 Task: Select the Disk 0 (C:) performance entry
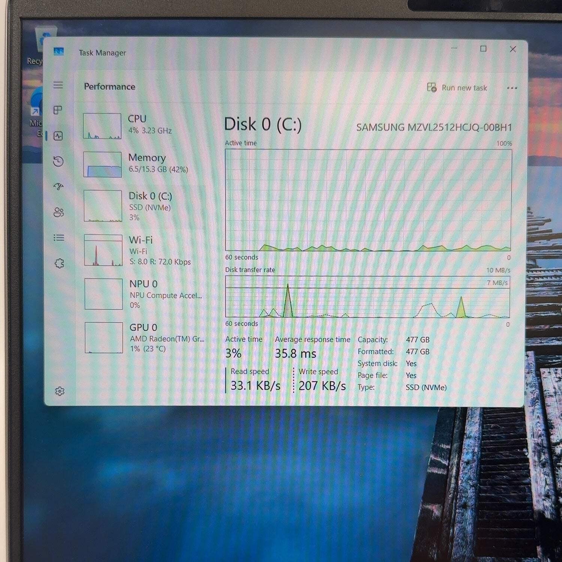coord(145,206)
